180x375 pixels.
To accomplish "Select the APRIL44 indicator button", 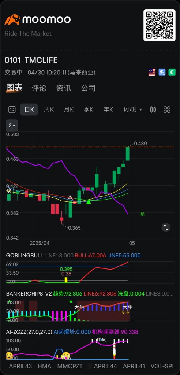I will pyautogui.click(x=105, y=366).
